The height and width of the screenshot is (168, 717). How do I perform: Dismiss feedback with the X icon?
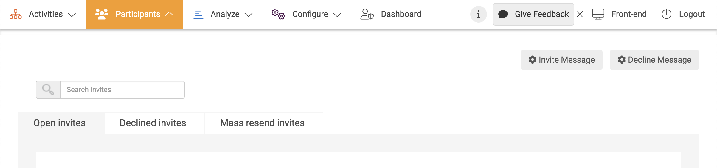tap(580, 14)
